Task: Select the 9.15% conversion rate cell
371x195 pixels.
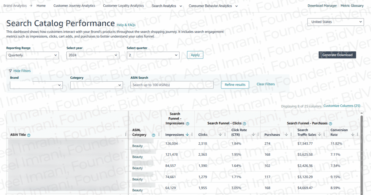Action: pos(335,177)
